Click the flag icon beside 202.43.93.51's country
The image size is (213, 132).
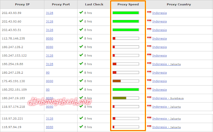tap(149, 30)
